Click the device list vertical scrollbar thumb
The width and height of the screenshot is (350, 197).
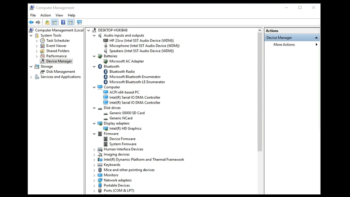click(260, 92)
